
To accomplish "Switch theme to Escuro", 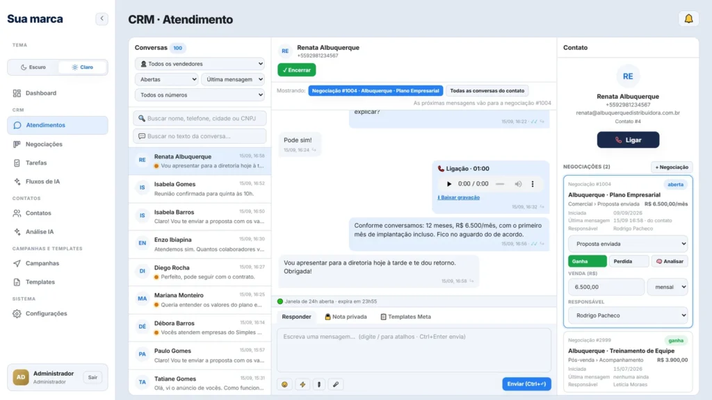I will [x=33, y=67].
